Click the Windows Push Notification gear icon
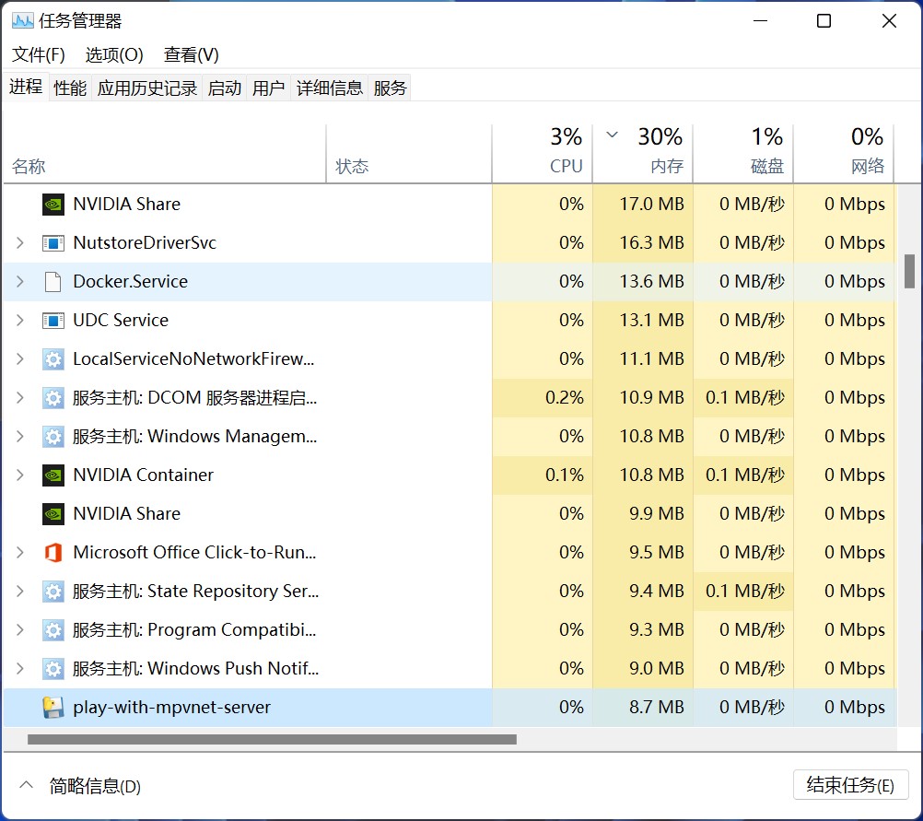The height and width of the screenshot is (821, 923). click(53, 668)
